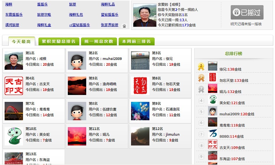275x165 pixels.
Task: Open the 本周前三排名 tab
Action: [136, 41]
